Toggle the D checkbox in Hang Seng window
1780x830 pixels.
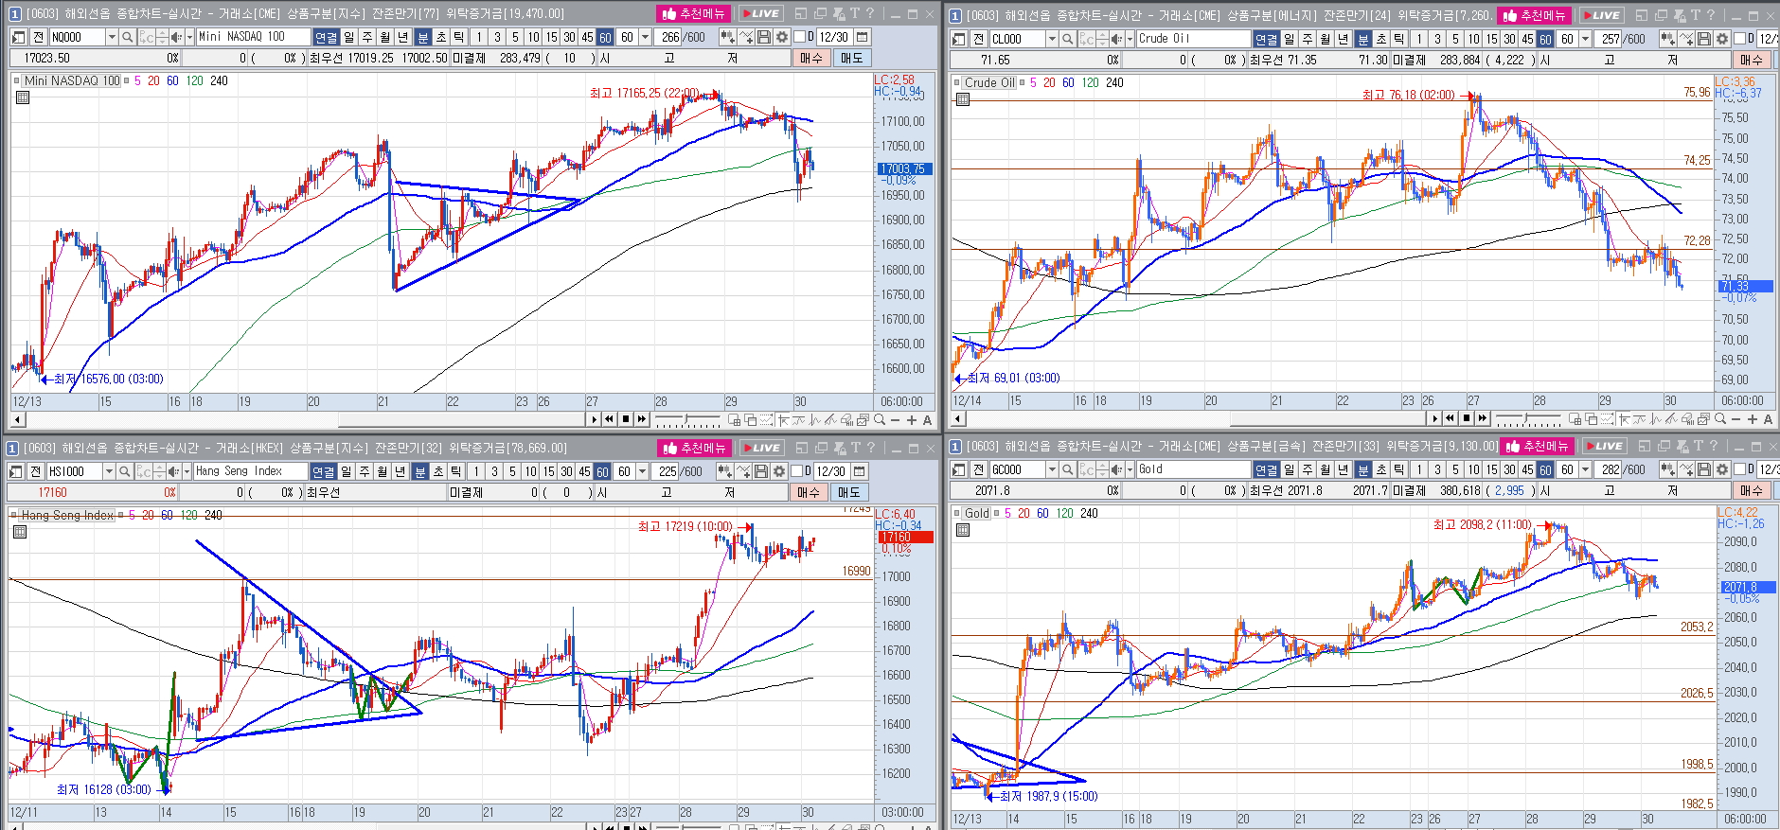click(x=796, y=471)
